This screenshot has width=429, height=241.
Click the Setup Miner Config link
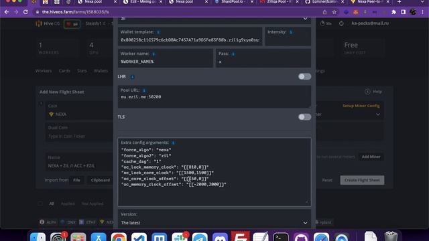[x=361, y=106]
